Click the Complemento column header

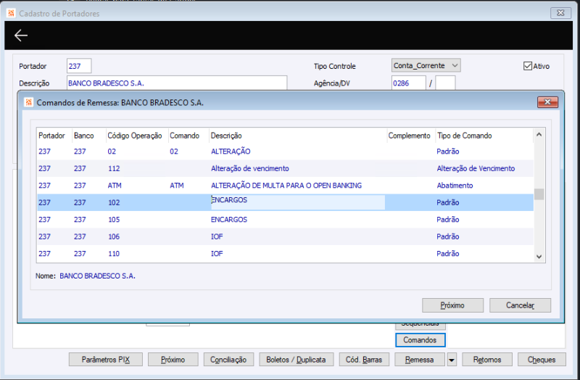[x=409, y=136]
